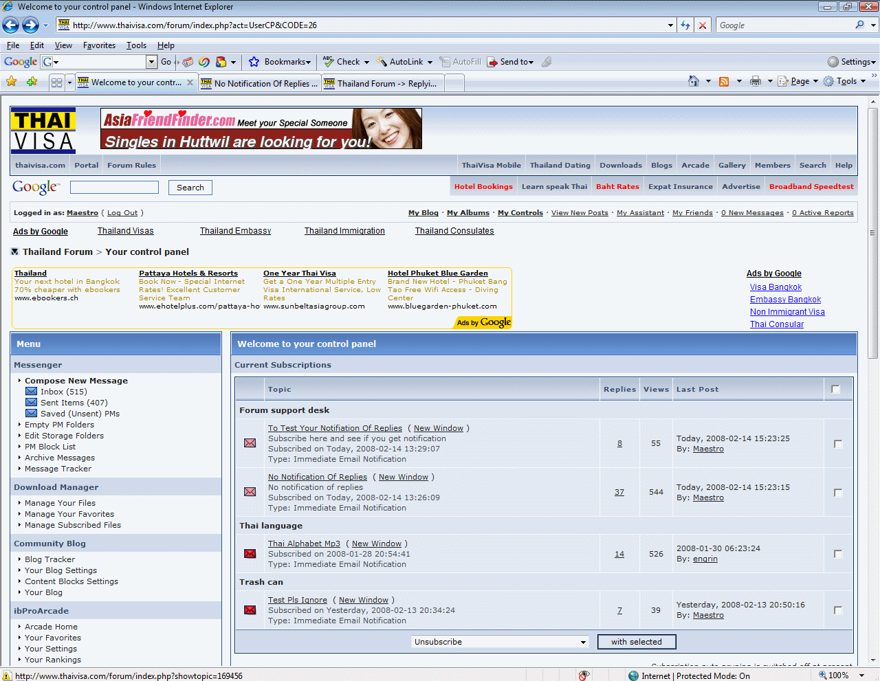Open the Google Toolbar Settings dropdown

pyautogui.click(x=852, y=62)
